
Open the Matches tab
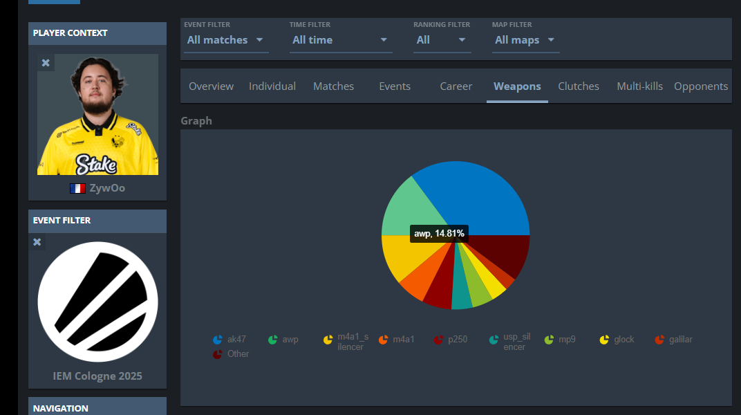pos(334,86)
